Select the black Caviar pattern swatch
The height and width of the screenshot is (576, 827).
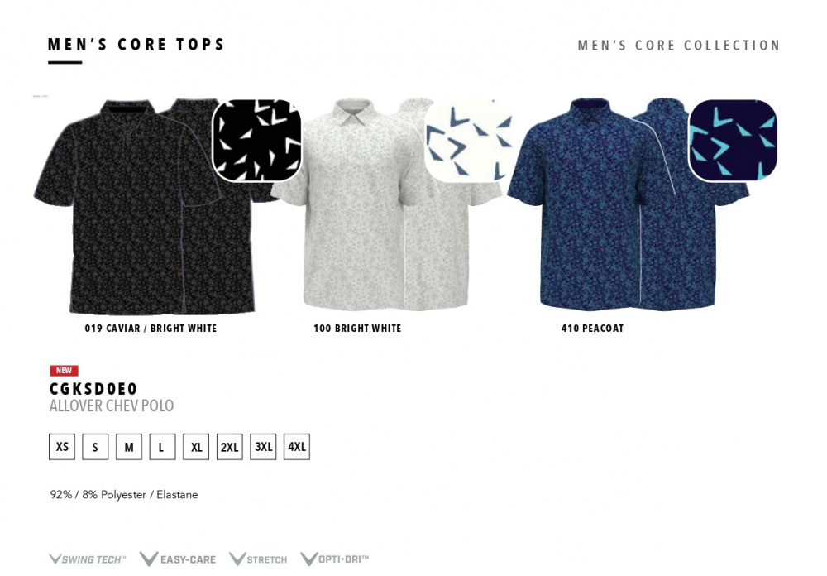point(257,140)
